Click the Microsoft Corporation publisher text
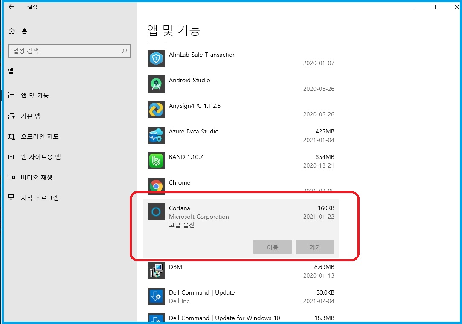 click(x=199, y=217)
